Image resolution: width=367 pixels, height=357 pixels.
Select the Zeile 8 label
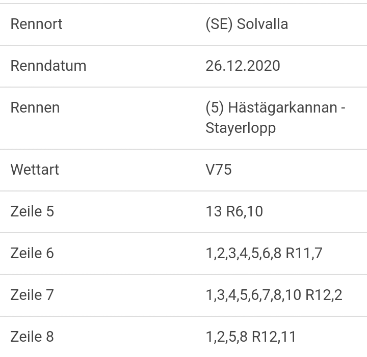pos(32,337)
